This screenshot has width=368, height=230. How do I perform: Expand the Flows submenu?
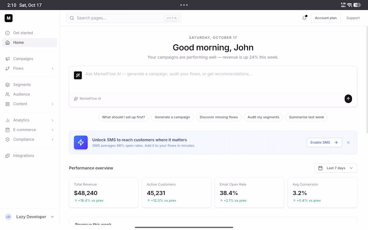[x=53, y=69]
